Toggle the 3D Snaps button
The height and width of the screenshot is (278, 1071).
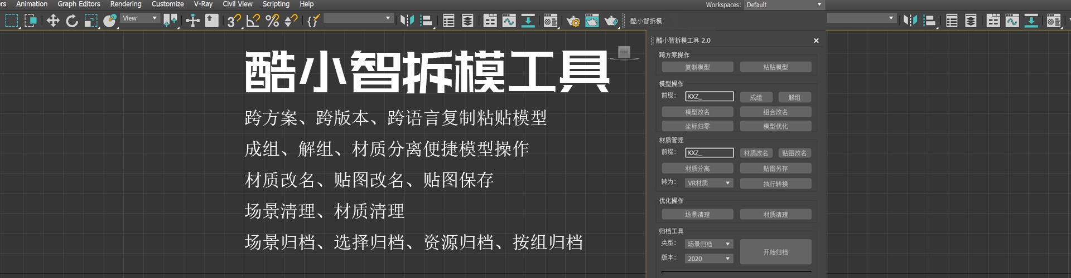234,21
